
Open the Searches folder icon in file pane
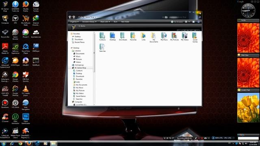pyautogui.click(x=102, y=48)
